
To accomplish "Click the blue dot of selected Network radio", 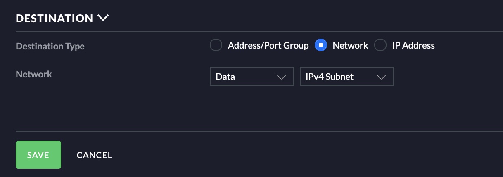I will tap(321, 45).
